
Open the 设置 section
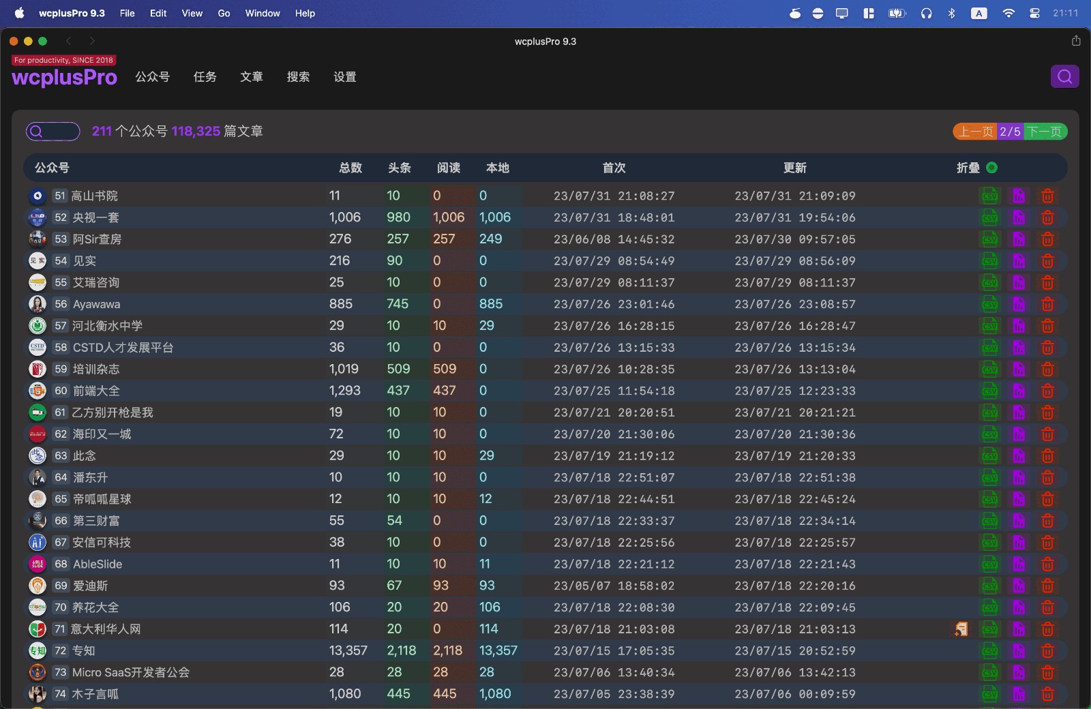coord(344,77)
